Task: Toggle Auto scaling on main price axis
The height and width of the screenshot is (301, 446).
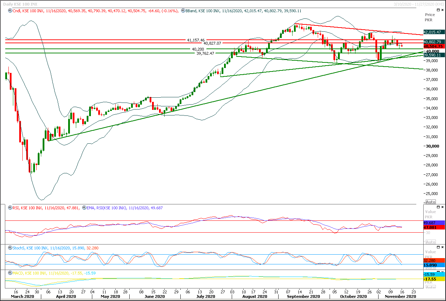Action: pyautogui.click(x=431, y=202)
